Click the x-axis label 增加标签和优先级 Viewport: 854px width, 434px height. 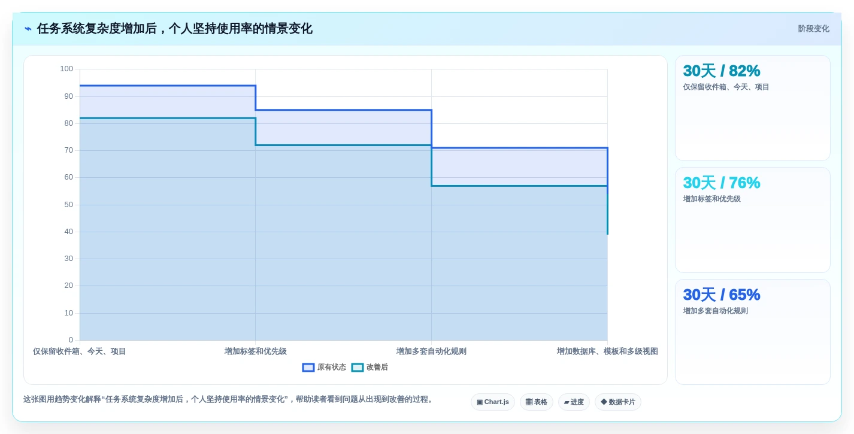(x=256, y=351)
